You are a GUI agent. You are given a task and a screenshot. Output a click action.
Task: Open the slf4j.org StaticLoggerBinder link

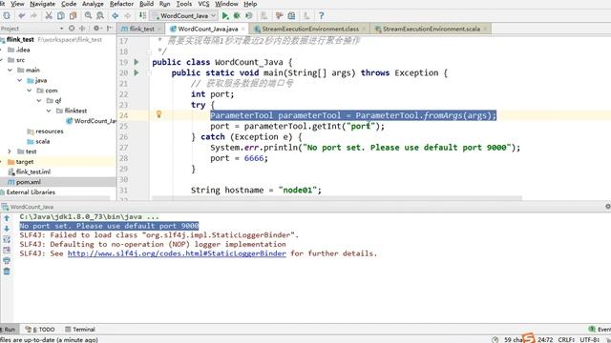(x=177, y=253)
